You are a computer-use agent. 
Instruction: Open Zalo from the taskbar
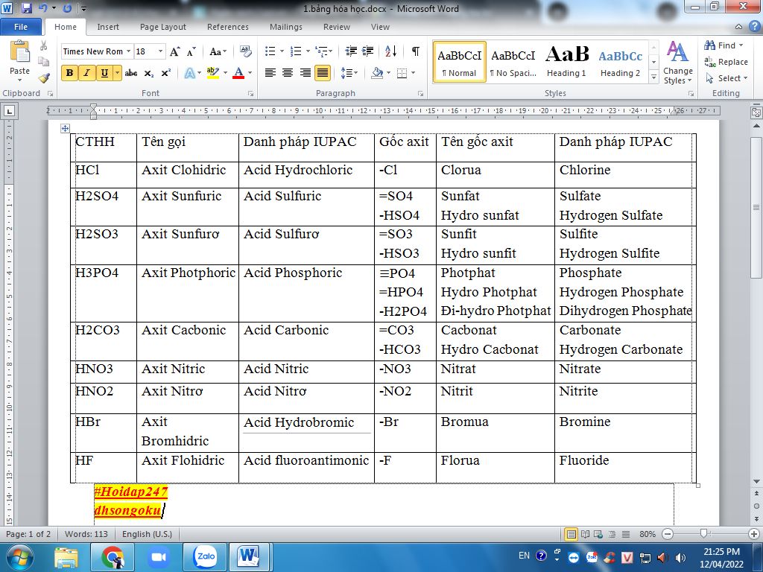[205, 557]
